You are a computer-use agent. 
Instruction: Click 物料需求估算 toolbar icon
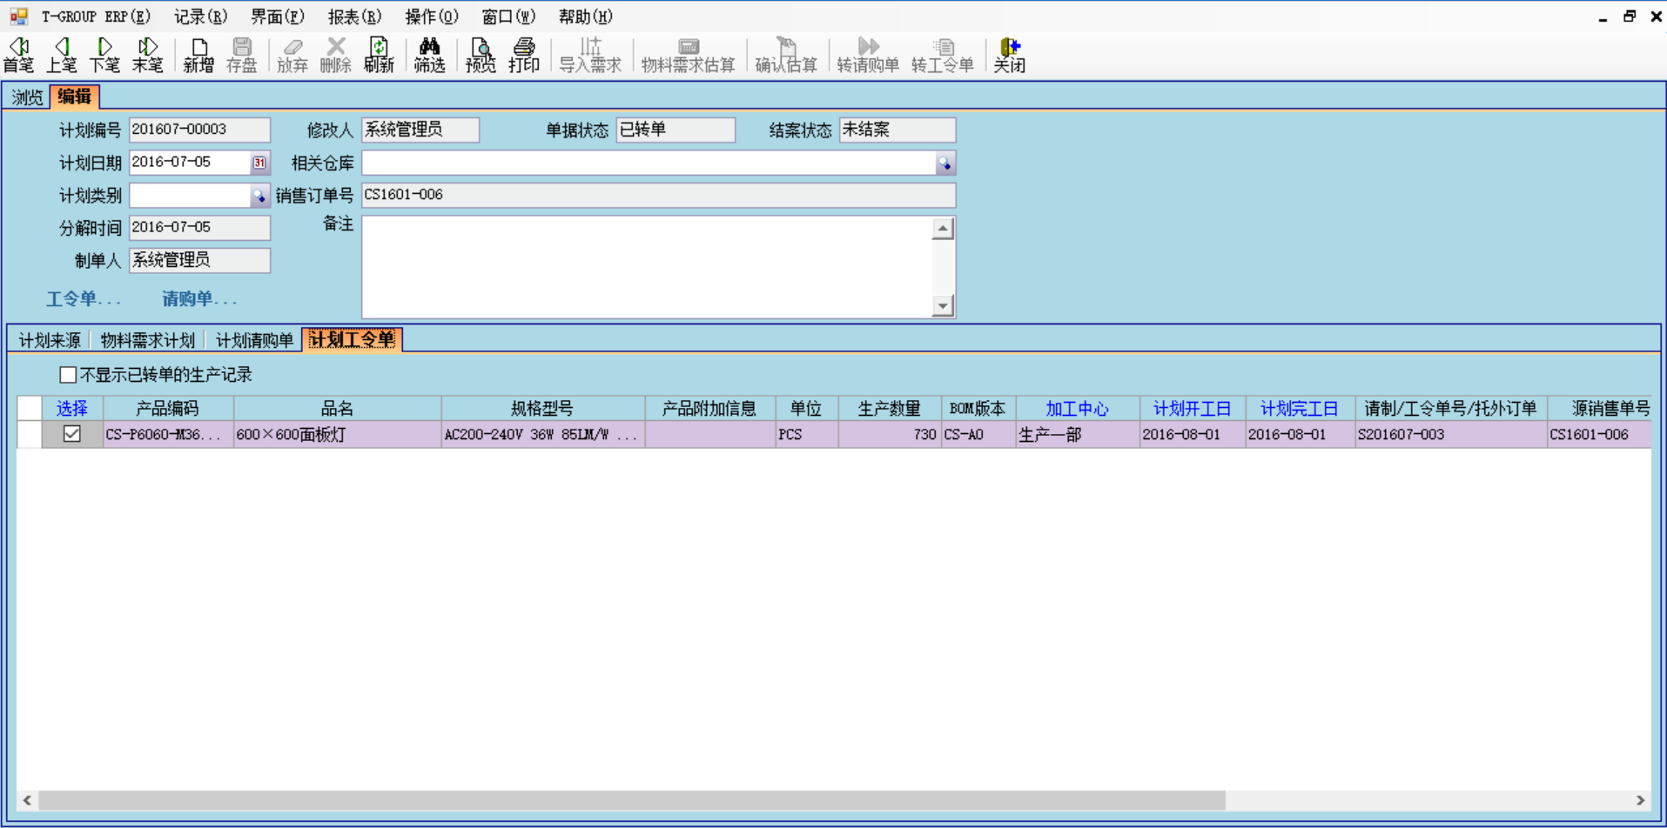(x=689, y=55)
